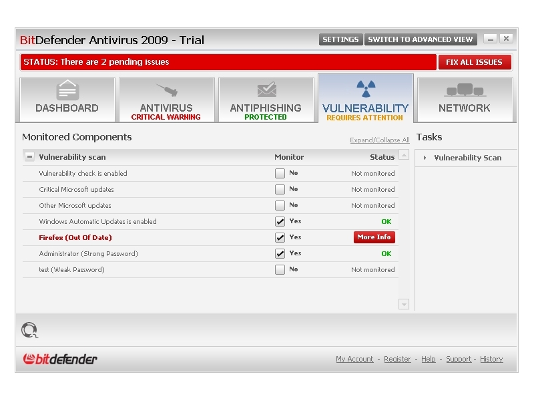Open My Account link
The width and height of the screenshot is (534, 401).
[x=354, y=359]
